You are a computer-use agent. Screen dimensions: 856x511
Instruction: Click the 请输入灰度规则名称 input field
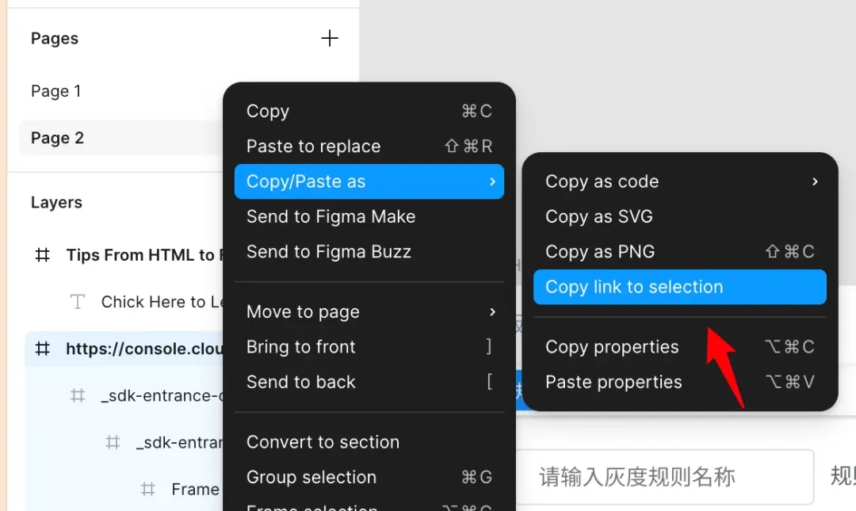[x=664, y=476]
